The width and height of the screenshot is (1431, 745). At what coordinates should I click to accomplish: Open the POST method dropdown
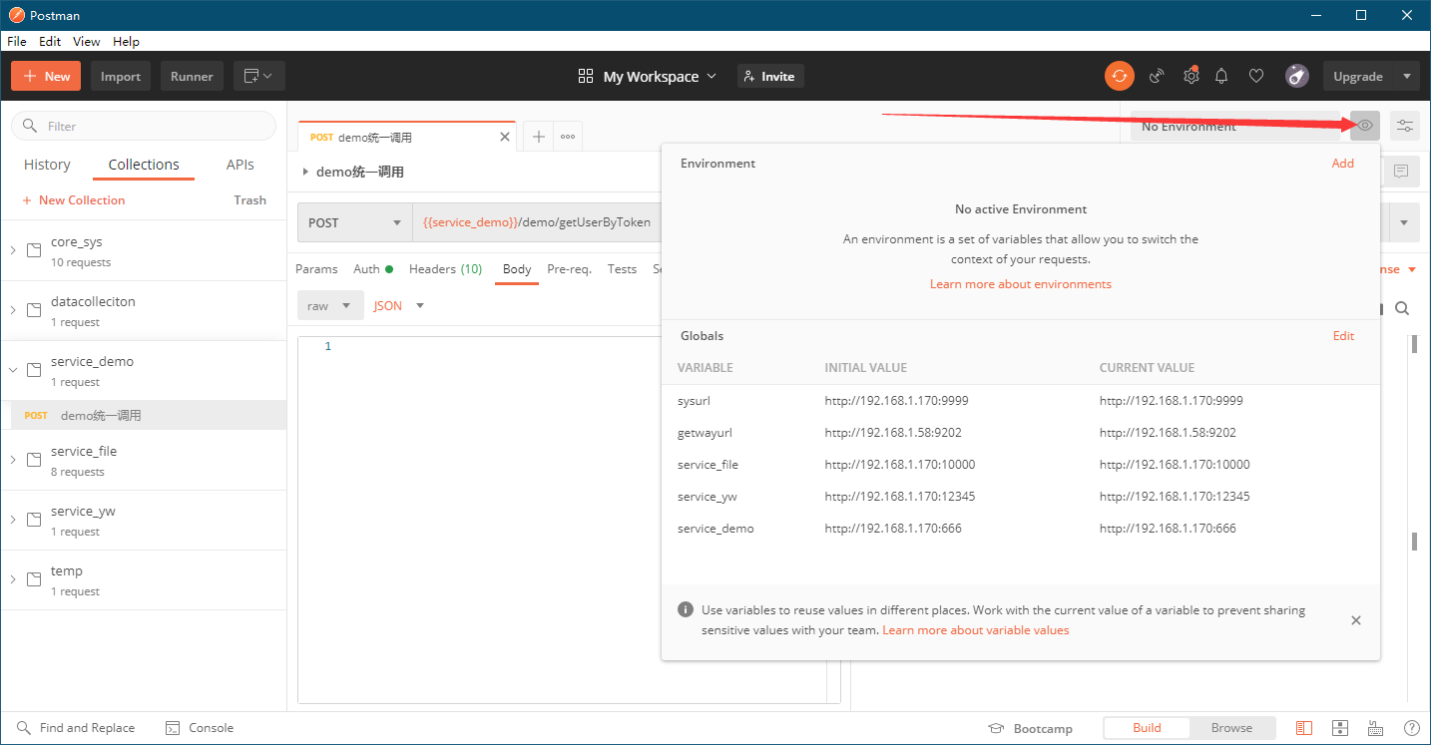pos(355,222)
